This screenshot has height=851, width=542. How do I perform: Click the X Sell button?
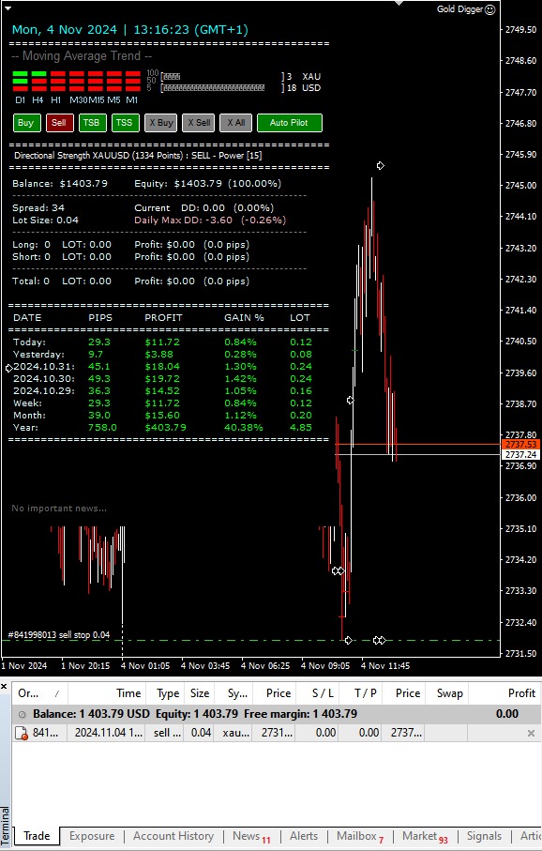tap(199, 123)
